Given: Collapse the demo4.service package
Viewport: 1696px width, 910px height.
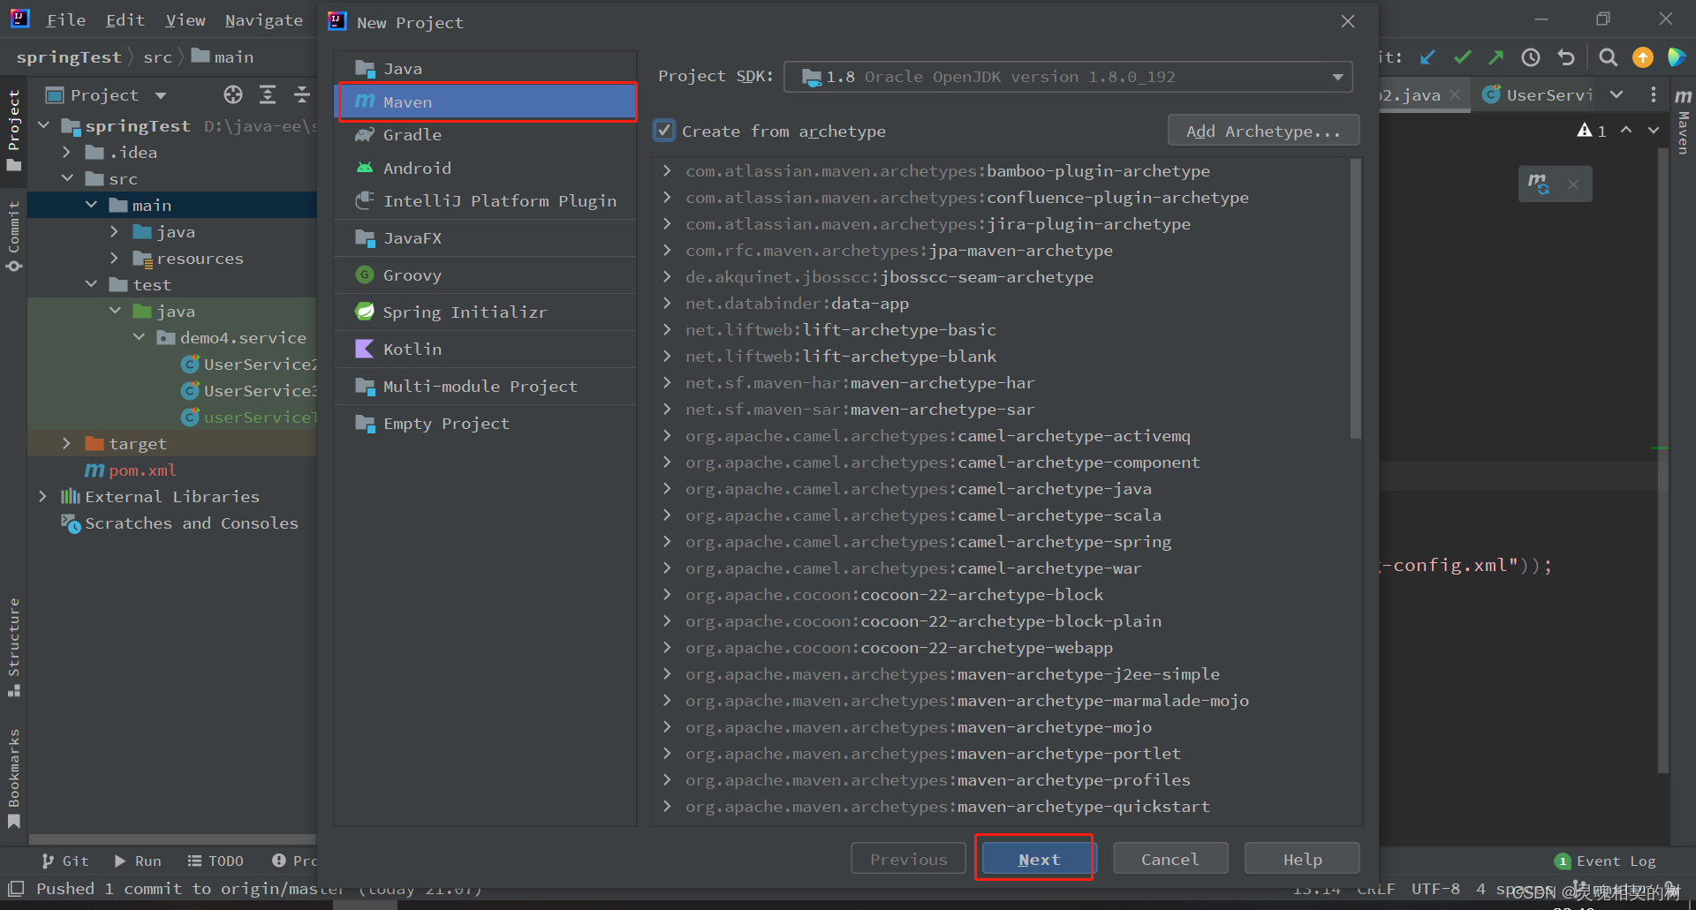Looking at the screenshot, I should tap(139, 337).
